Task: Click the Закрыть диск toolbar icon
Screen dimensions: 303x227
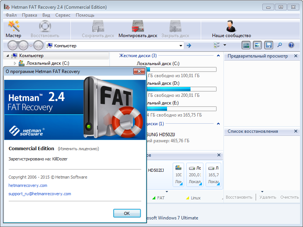Action: pyautogui.click(x=175, y=29)
